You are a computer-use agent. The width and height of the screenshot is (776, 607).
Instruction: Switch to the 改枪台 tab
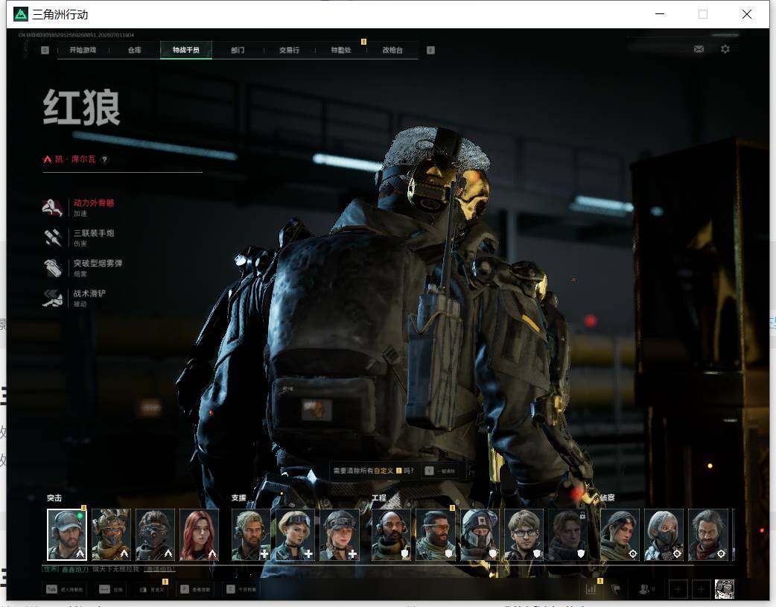click(392, 50)
